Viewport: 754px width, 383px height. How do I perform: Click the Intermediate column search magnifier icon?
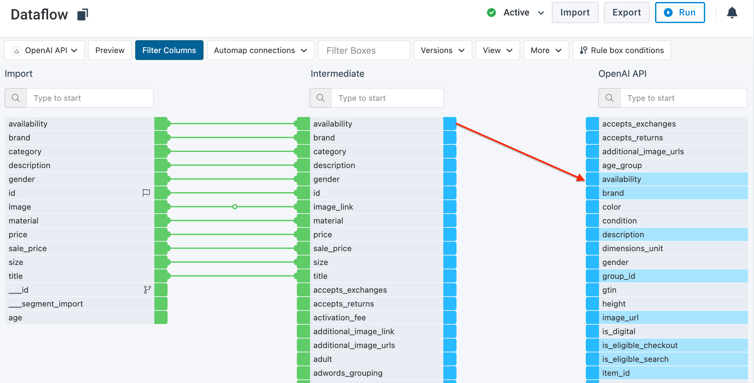pos(320,98)
